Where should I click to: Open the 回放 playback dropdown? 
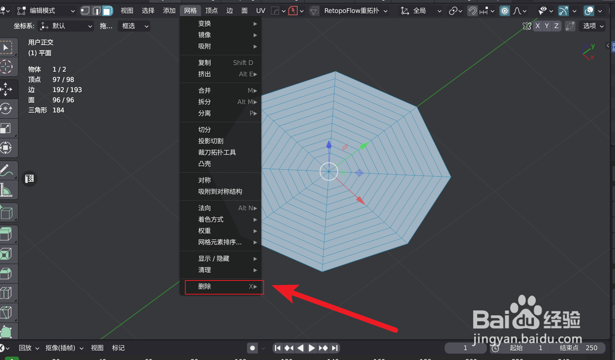[x=29, y=348]
